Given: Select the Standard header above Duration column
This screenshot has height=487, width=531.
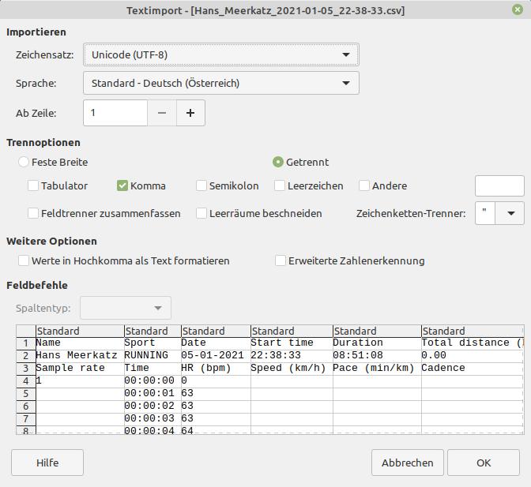Looking at the screenshot, I should pyautogui.click(x=377, y=331).
